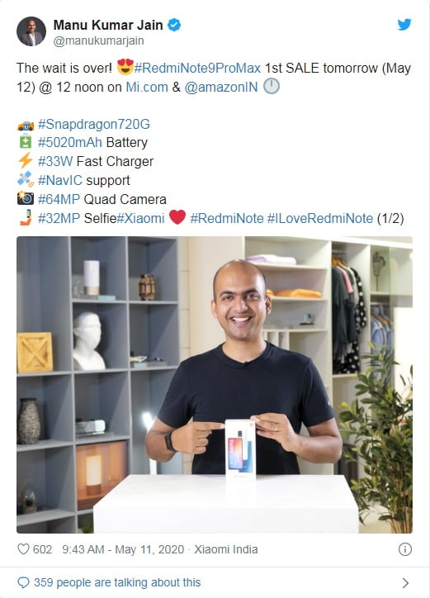Click the heart like icon
Image resolution: width=430 pixels, height=598 pixels.
(23, 548)
